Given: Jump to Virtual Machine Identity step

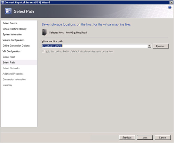Looking at the screenshot, I should click(15, 29).
